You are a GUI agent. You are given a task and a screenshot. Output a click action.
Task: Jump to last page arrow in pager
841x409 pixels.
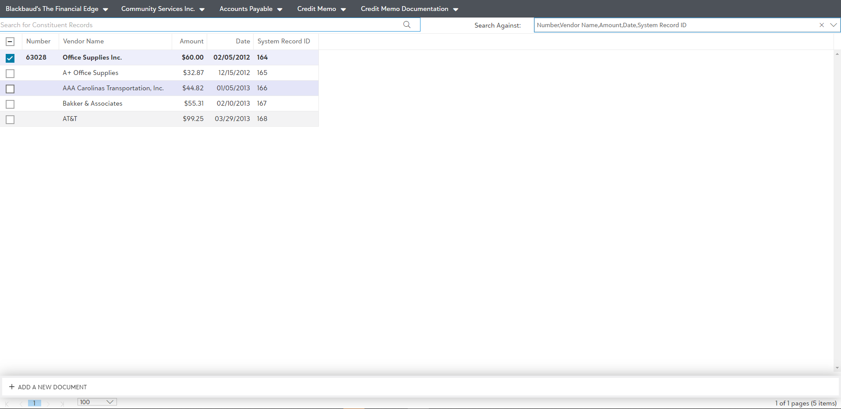62,403
